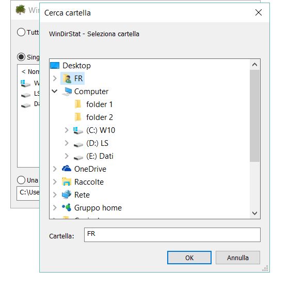Click the scroll down arrow of folder tree
The width and height of the screenshot is (305, 286).
[x=254, y=213]
